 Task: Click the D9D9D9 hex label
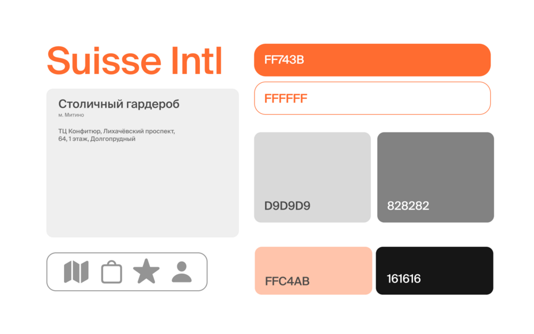point(287,206)
